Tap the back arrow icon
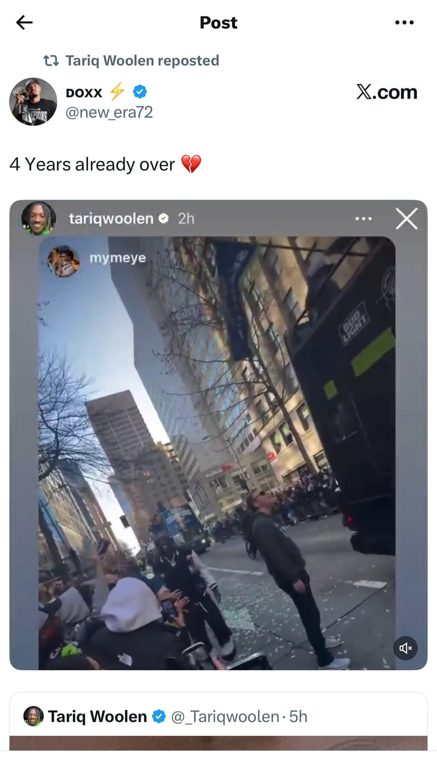437x759 pixels. (24, 22)
